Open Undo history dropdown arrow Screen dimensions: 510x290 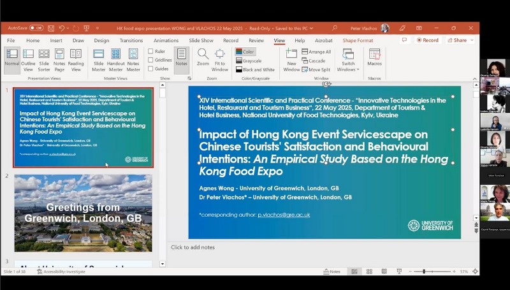68,29
